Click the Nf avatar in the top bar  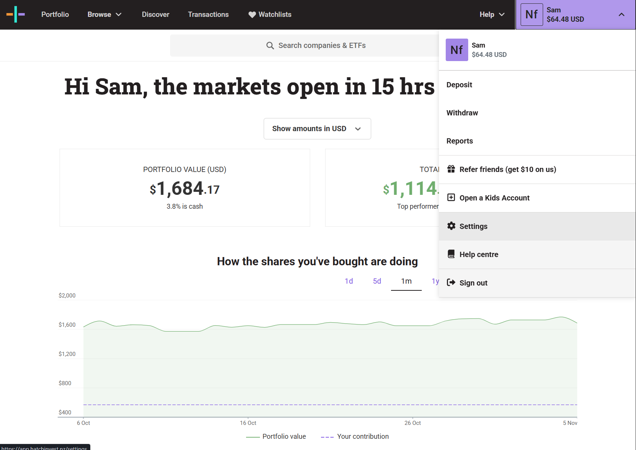pos(531,15)
